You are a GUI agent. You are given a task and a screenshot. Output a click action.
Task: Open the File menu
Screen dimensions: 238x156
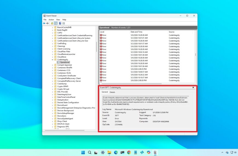pos(45,20)
